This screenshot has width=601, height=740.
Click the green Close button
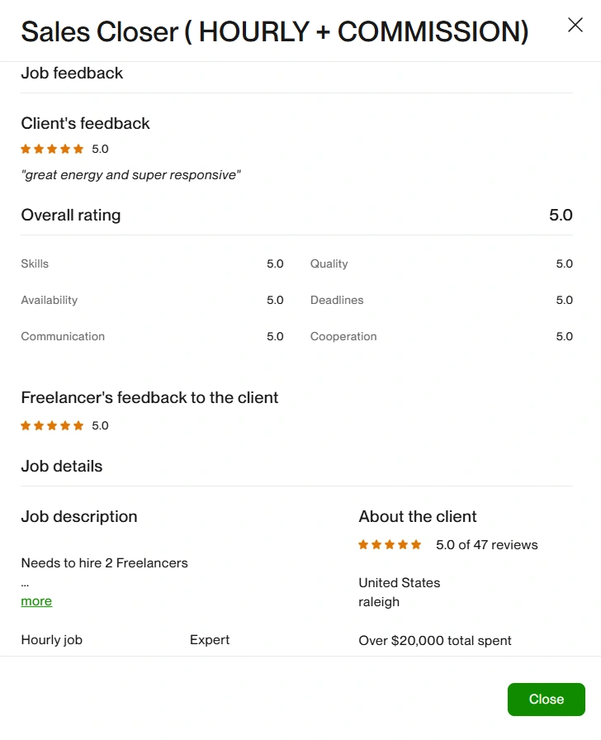pyautogui.click(x=546, y=700)
